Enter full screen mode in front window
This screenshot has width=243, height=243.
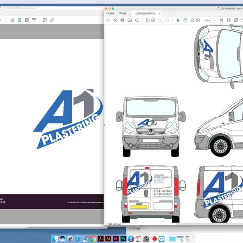(x=236, y=20)
